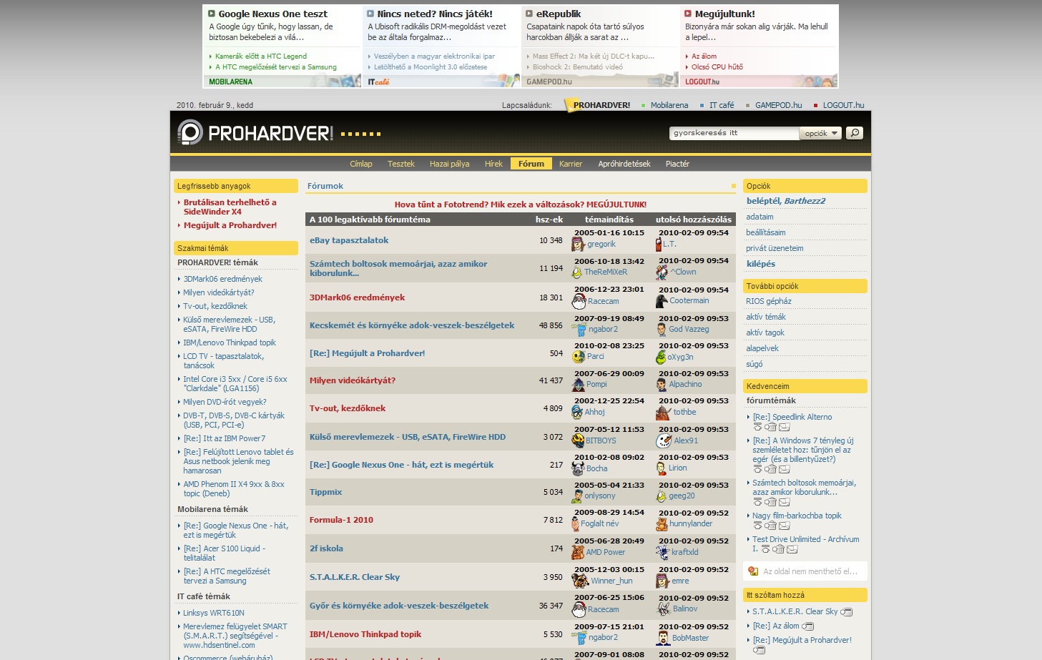
Task: Open 'LCD TV - tapasztalatok, tanácsok' in left sidebar
Action: [x=223, y=361]
